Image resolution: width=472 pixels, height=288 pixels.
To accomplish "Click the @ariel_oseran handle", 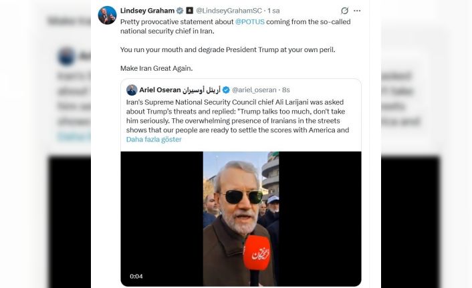I will (256, 90).
